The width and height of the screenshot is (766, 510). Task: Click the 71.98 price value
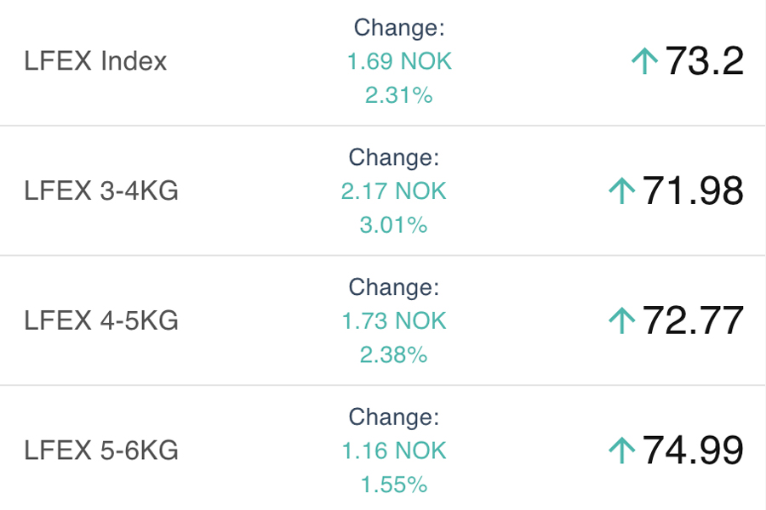tap(693, 190)
